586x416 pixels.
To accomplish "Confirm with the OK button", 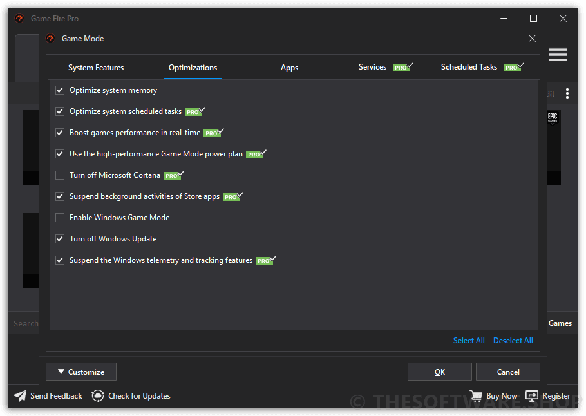I will click(439, 372).
